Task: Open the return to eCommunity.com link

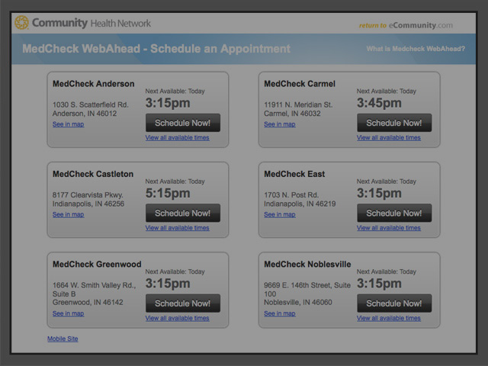Action: (x=406, y=25)
